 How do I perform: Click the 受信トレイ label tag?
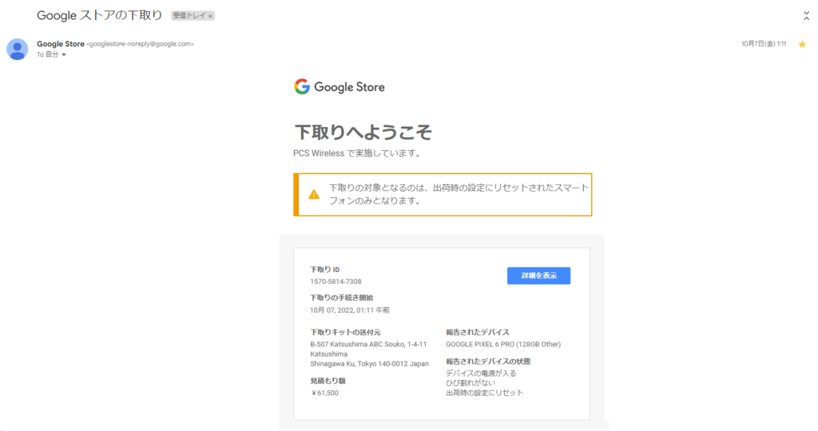click(189, 16)
